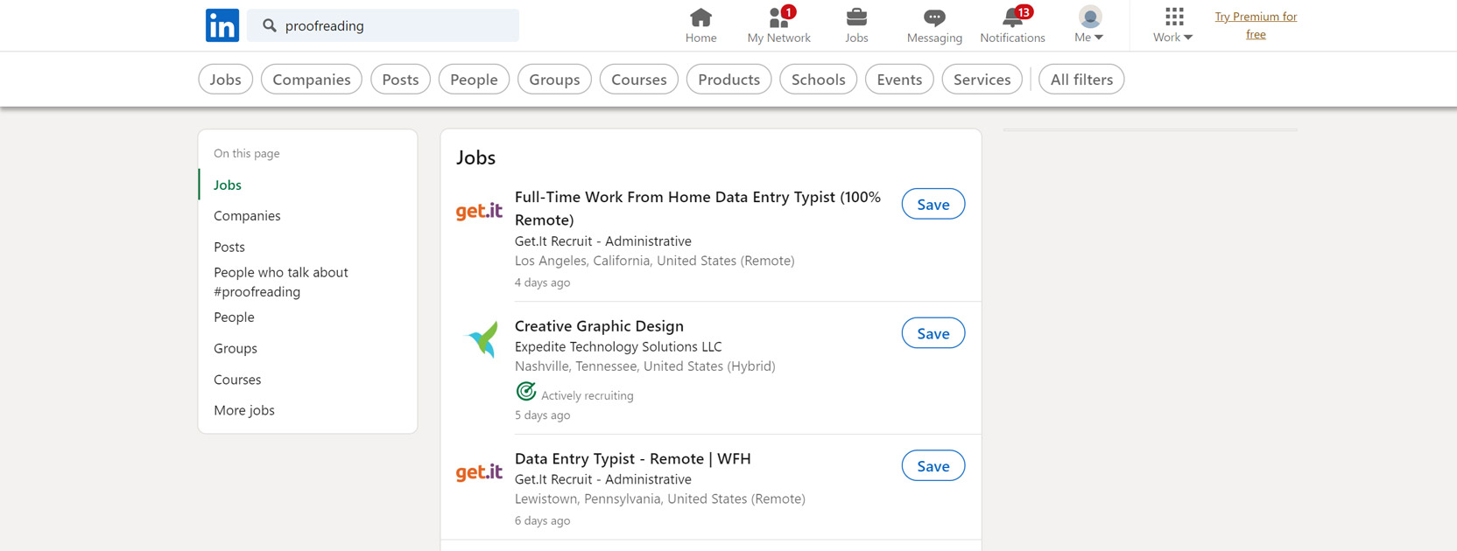Click the '5 days ago' timestamp
1457x551 pixels.
tap(542, 415)
